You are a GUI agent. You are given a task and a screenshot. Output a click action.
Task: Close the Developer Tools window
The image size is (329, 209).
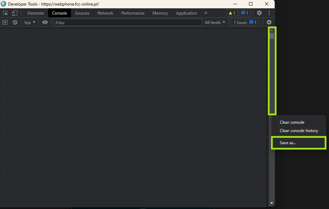pyautogui.click(x=267, y=4)
